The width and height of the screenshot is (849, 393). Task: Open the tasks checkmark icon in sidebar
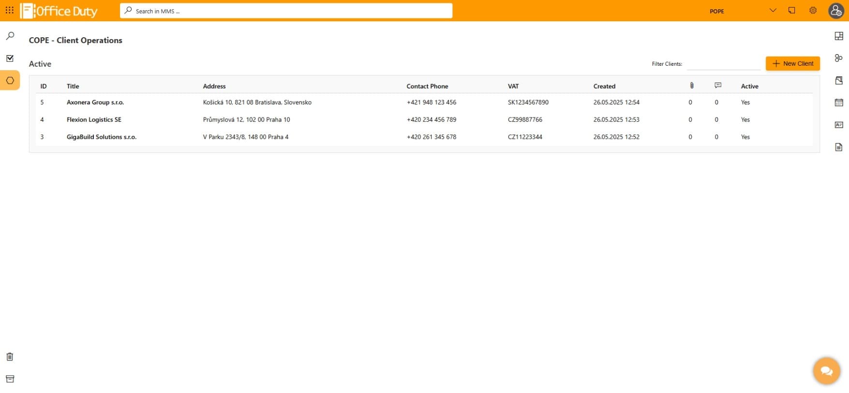click(x=10, y=58)
